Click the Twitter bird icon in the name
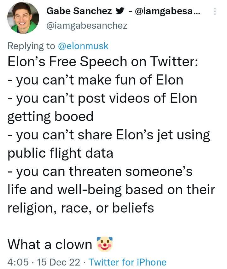Viewport: 227px width, 269px height. (x=119, y=11)
